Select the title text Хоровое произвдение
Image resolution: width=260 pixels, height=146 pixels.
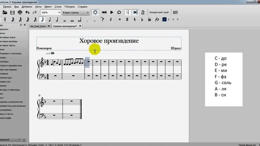point(109,41)
